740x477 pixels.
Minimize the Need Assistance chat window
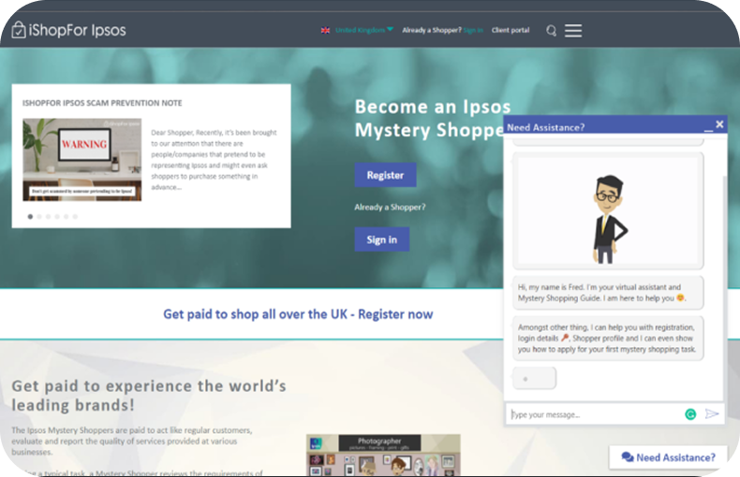(707, 125)
